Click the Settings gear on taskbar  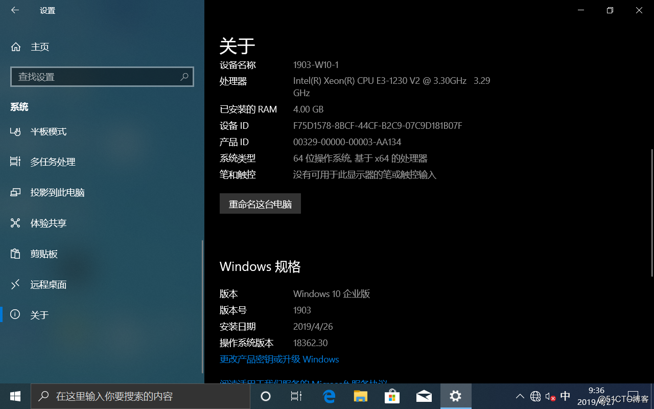point(456,396)
